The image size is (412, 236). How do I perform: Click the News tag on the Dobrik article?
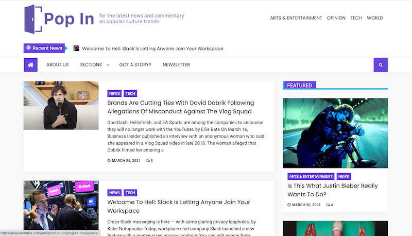(114, 93)
